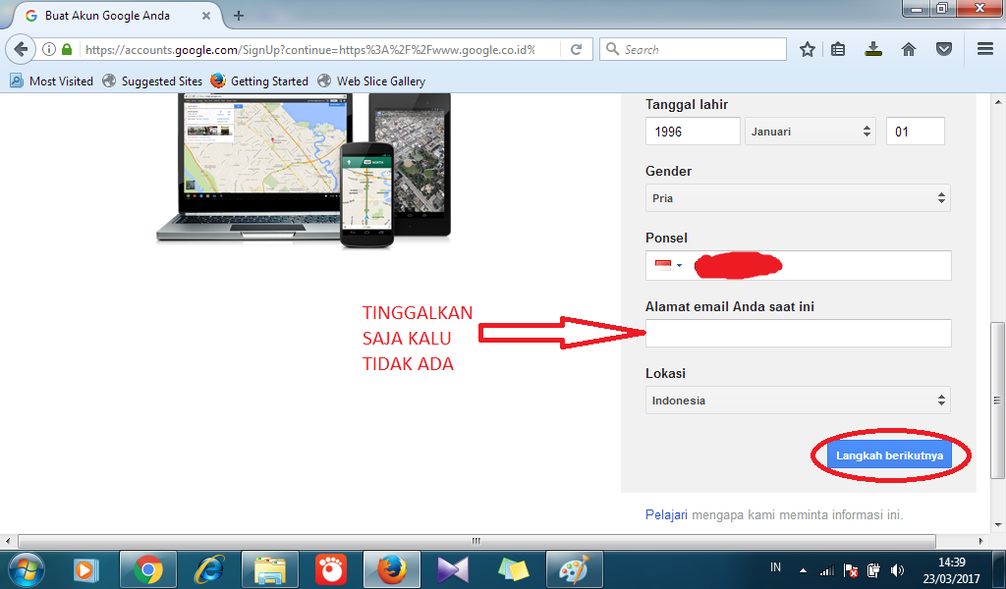This screenshot has height=589, width=1006.
Task: Navigate back with the back arrow
Action: point(22,49)
